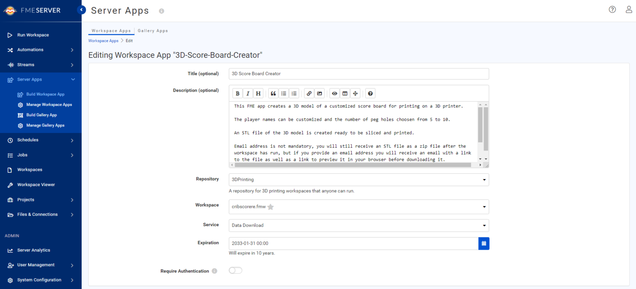The width and height of the screenshot is (636, 289).
Task: Click the Bold formatting icon
Action: [238, 93]
